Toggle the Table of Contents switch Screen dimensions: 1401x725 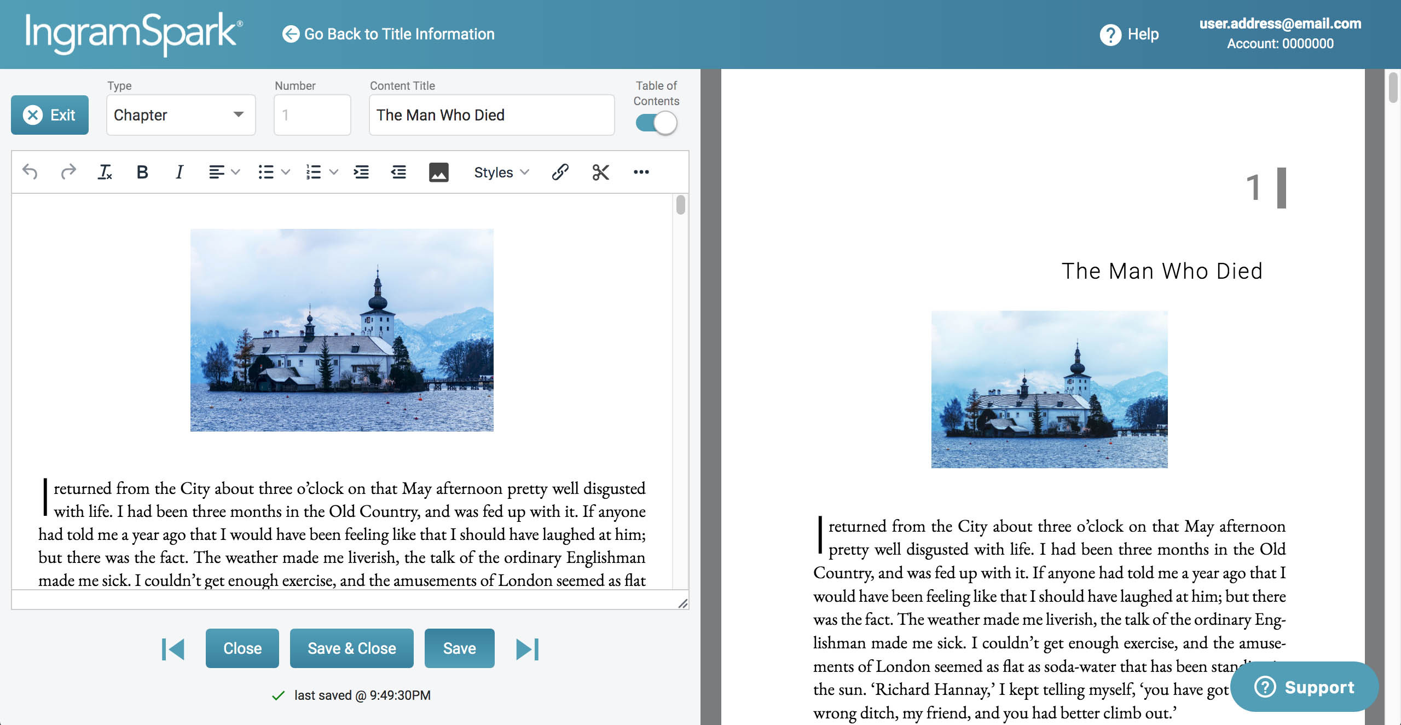click(x=656, y=122)
